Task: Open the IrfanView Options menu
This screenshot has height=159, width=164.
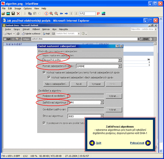Action: (x=28, y=8)
